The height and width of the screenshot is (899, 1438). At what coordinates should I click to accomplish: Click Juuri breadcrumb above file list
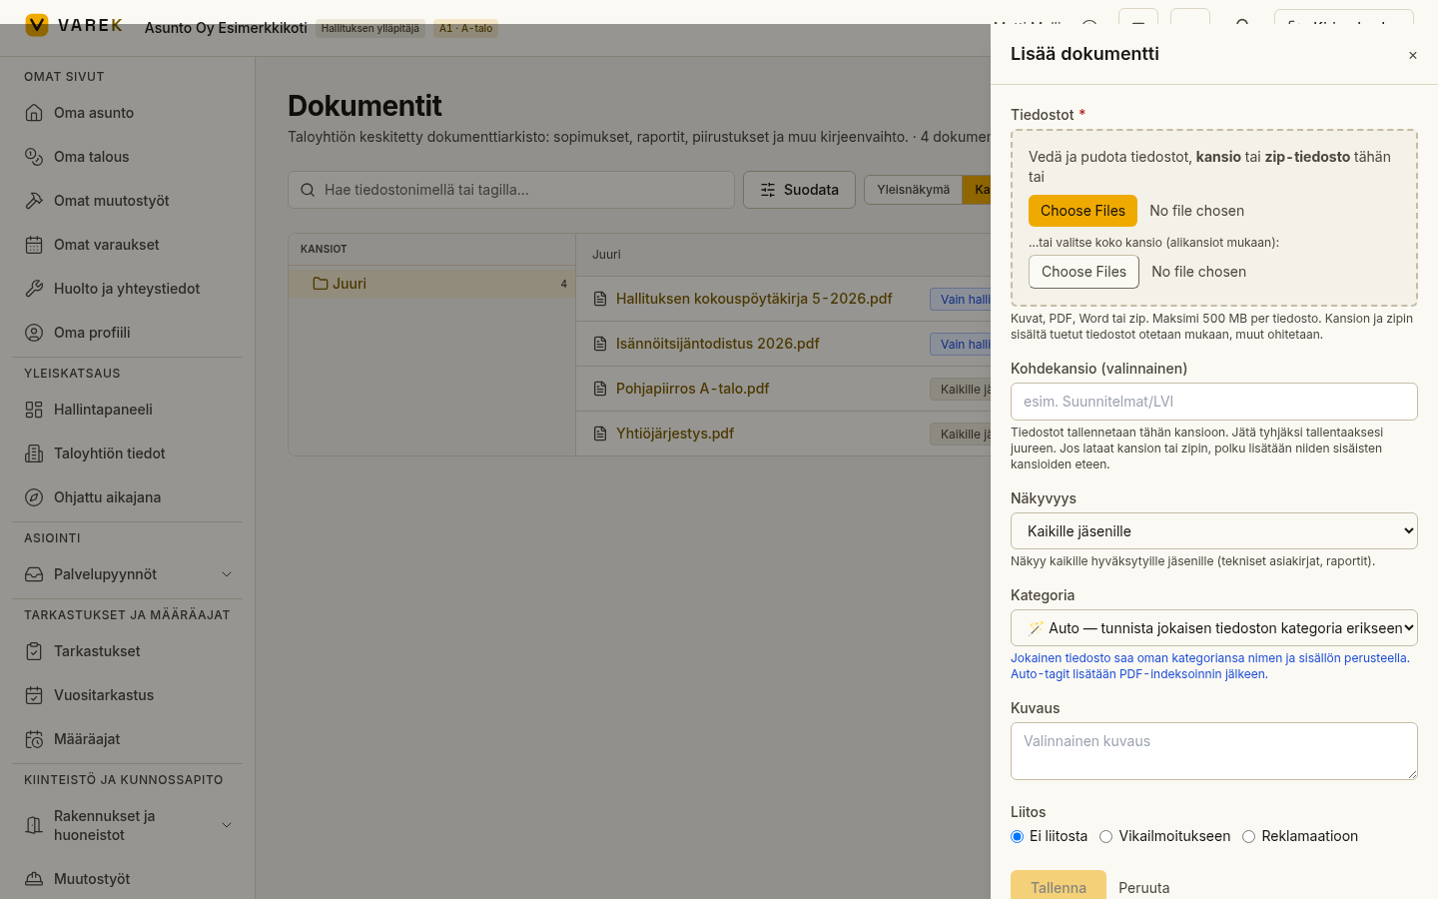click(x=606, y=255)
